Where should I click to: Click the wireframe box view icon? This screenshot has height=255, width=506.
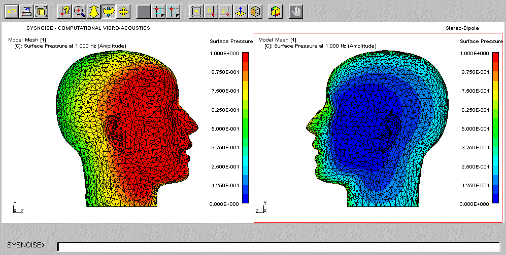click(256, 11)
